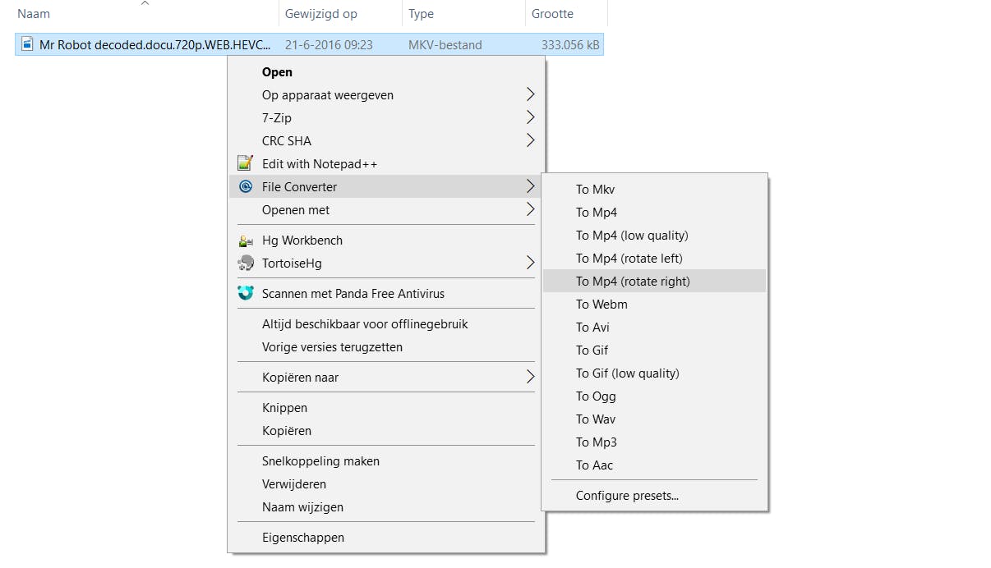Choose To Mp4 (rotate right) preset
Viewport: 991px width, 568px height.
tap(633, 282)
